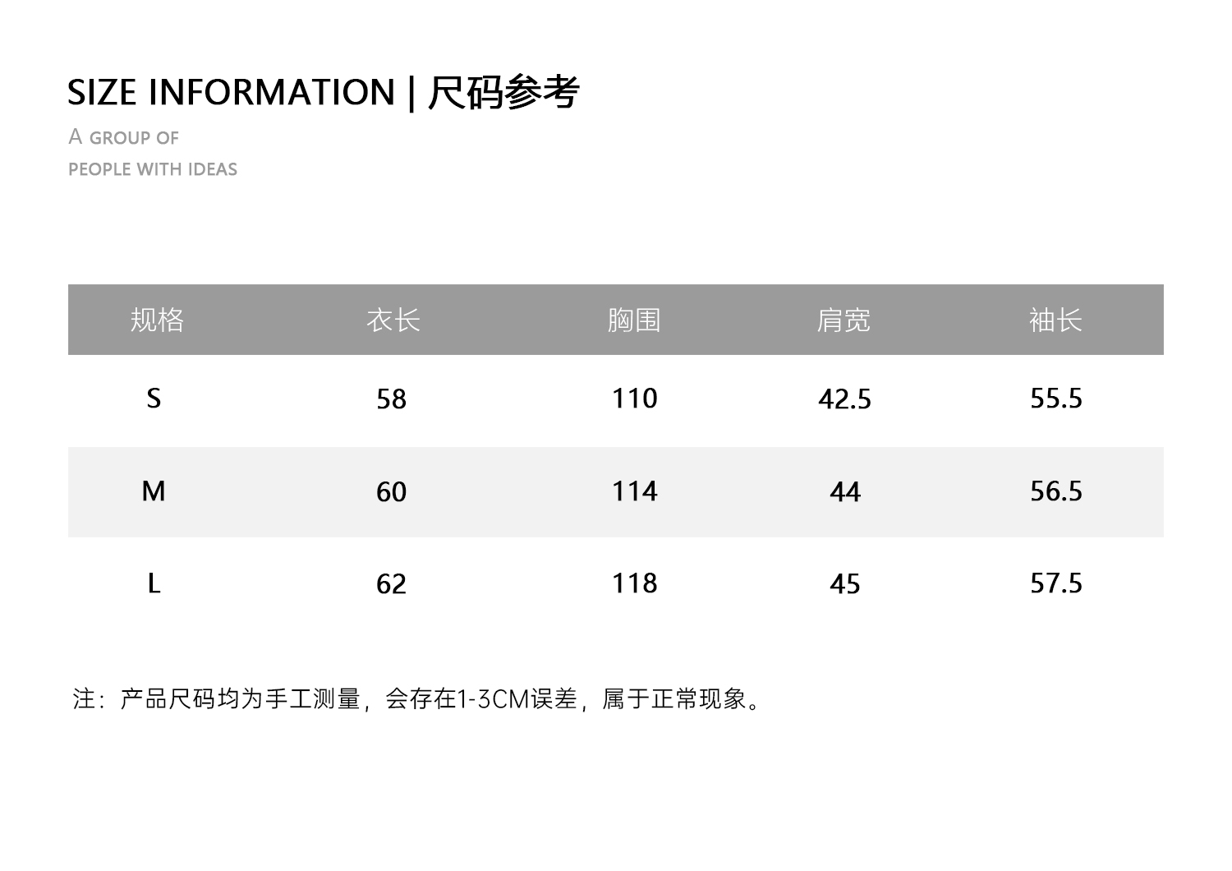Click the L size row label
Image resolution: width=1232 pixels, height=871 pixels.
pyautogui.click(x=154, y=583)
